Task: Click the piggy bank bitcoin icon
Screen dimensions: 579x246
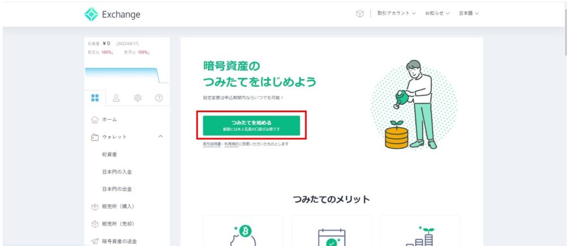Action: click(x=242, y=236)
